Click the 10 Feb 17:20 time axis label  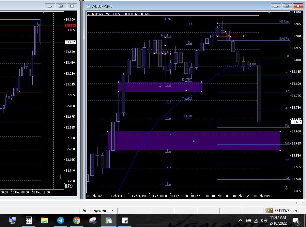pos(116,196)
